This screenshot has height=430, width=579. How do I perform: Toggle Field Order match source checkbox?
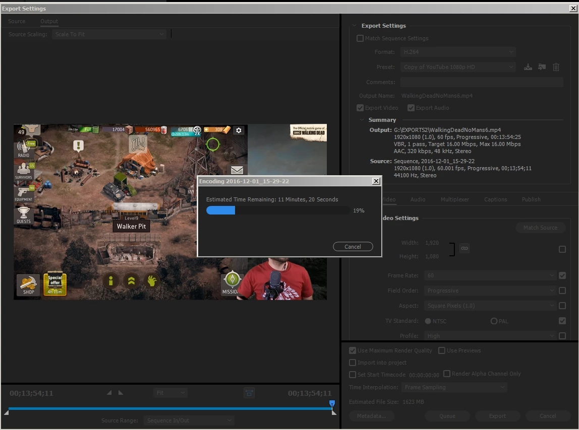[562, 291]
